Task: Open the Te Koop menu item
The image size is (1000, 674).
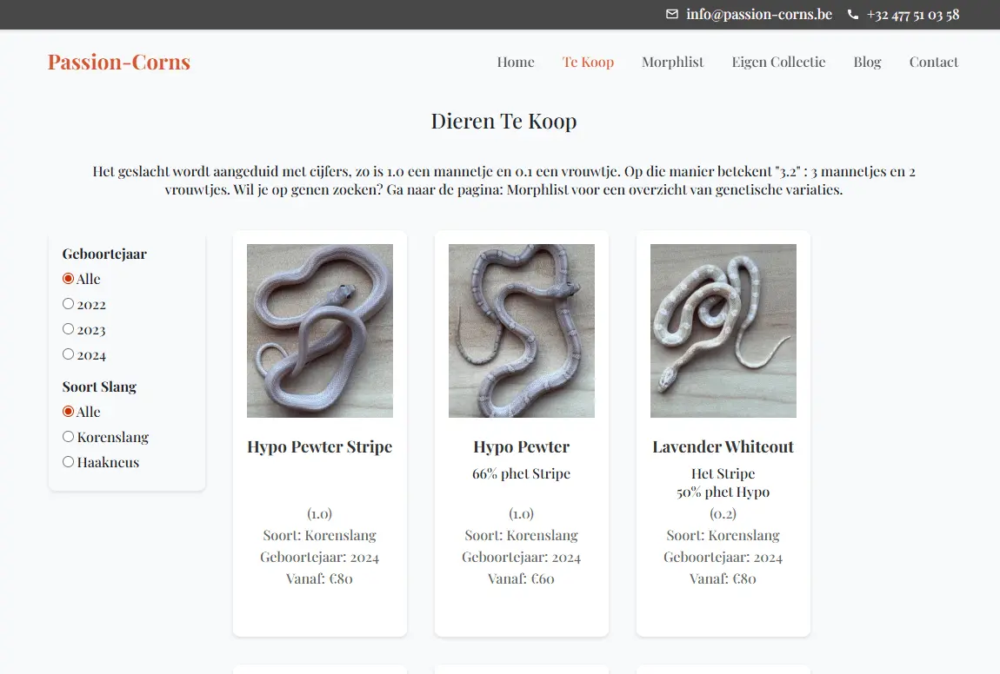Action: click(x=588, y=62)
